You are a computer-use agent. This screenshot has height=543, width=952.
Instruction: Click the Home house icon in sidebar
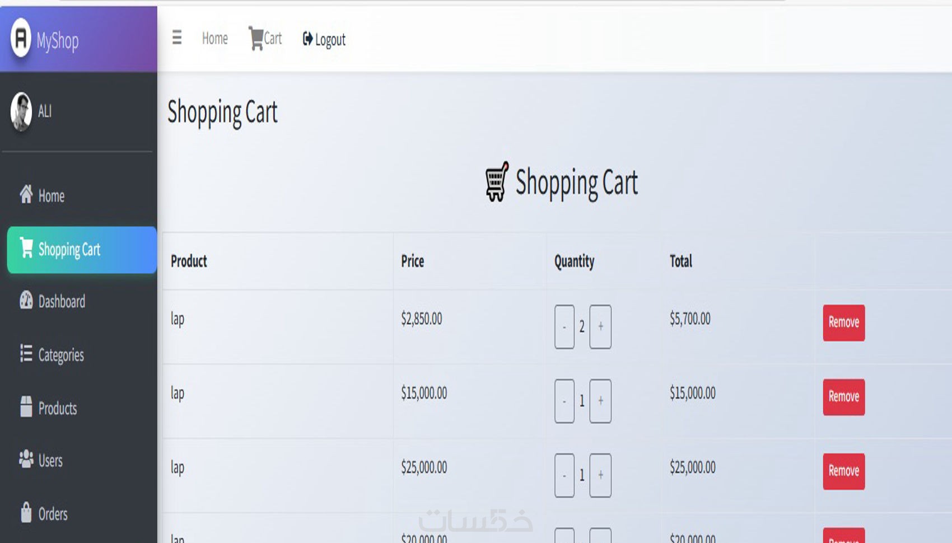click(26, 195)
